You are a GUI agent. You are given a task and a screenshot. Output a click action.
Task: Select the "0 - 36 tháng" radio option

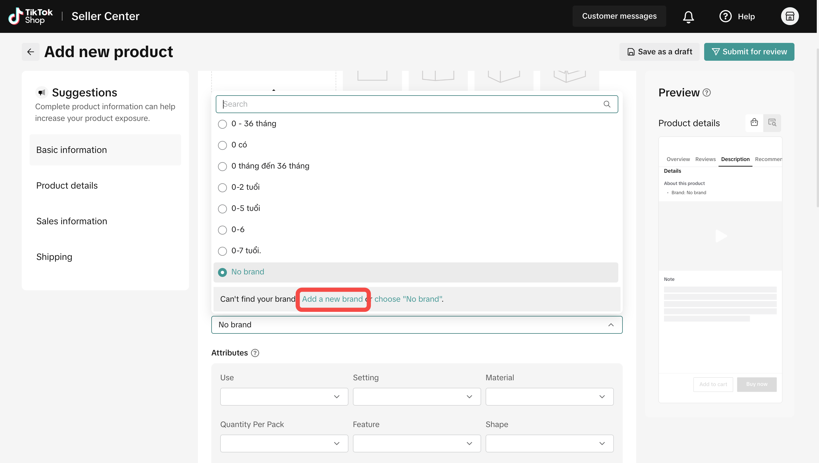tap(222, 124)
